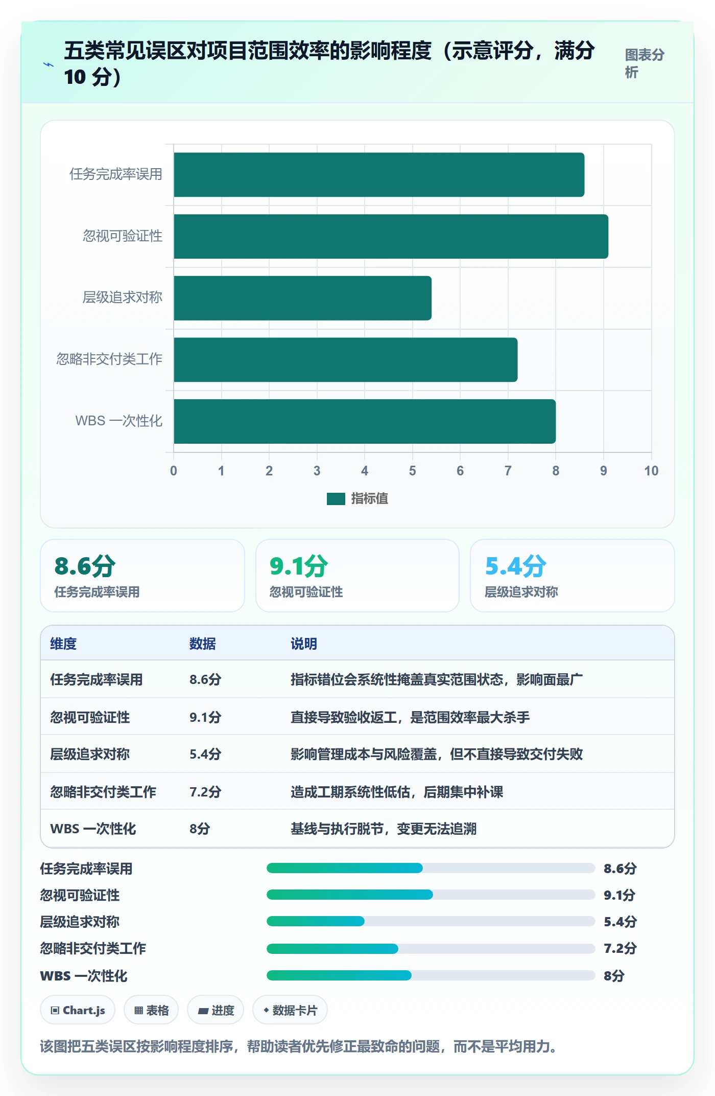Click the 层级追求对称 chart bar
715x1096 pixels.
pos(303,298)
